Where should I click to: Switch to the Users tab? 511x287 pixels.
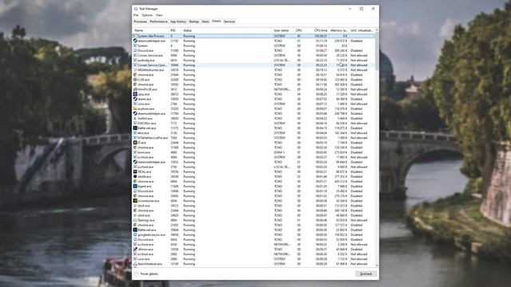[x=205, y=22]
